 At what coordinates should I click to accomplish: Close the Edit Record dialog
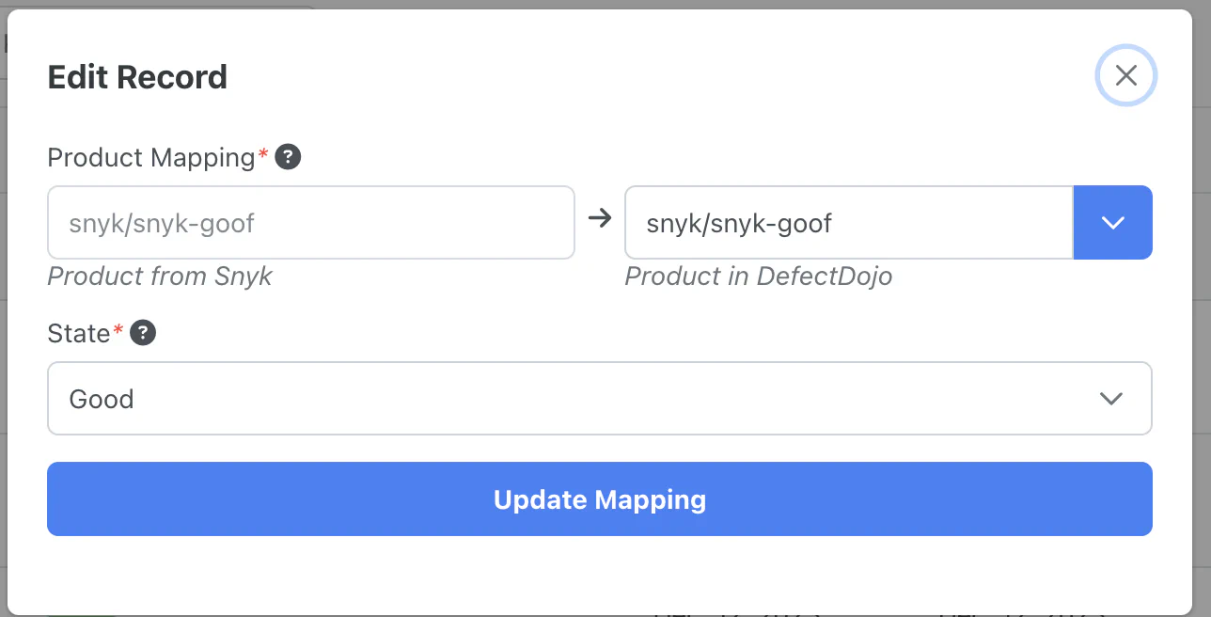point(1125,76)
